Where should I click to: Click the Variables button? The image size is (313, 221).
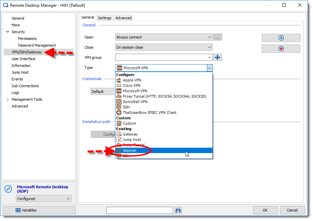click(39, 210)
